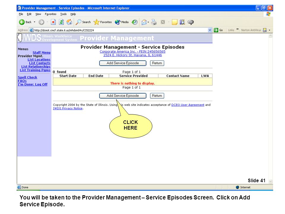Click the Mail envelope icon
285x214 pixels.
click(x=144, y=22)
